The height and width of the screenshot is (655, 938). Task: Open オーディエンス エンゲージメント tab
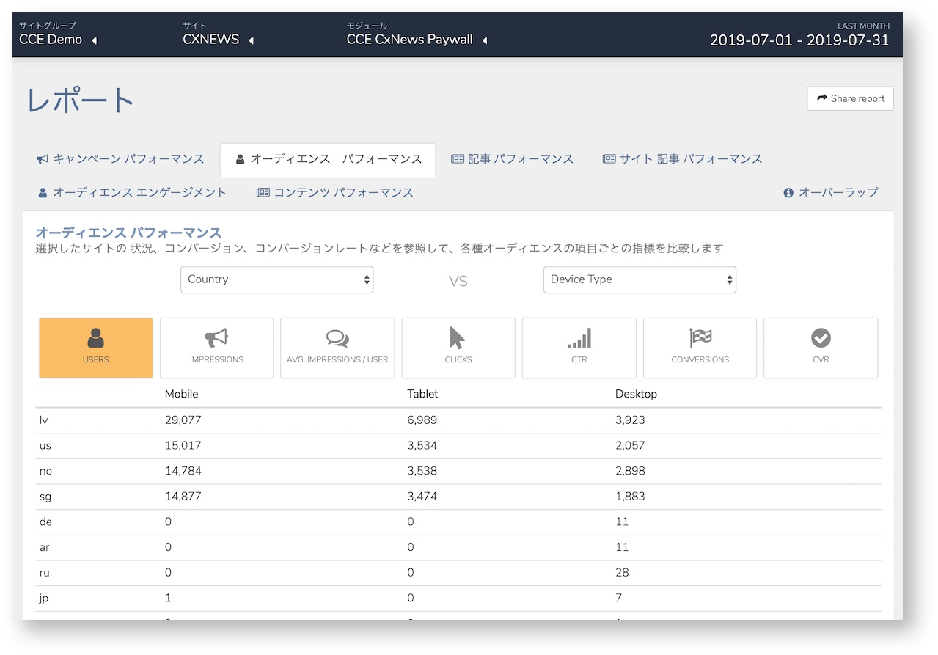tap(133, 193)
